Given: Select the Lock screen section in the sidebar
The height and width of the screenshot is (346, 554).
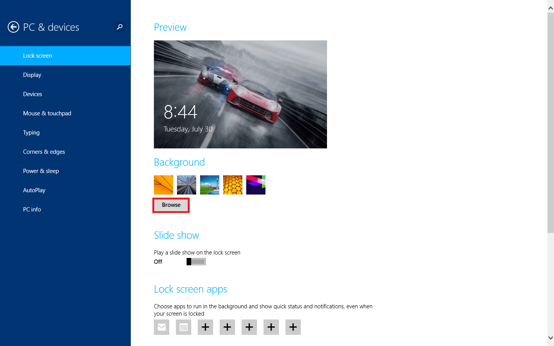Looking at the screenshot, I should tap(37, 55).
